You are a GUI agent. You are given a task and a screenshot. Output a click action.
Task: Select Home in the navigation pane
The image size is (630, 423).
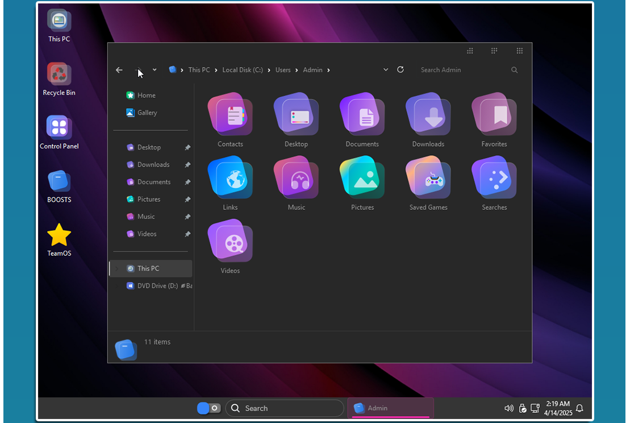(x=146, y=96)
